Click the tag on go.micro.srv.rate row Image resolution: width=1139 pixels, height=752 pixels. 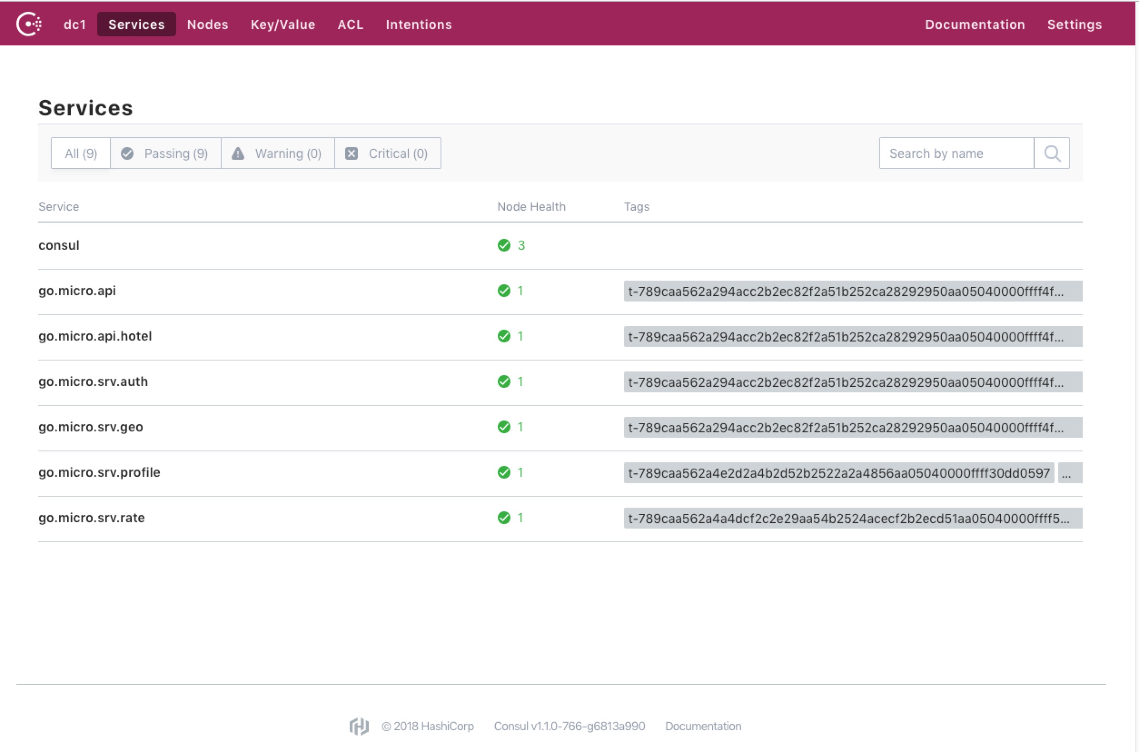tap(853, 519)
